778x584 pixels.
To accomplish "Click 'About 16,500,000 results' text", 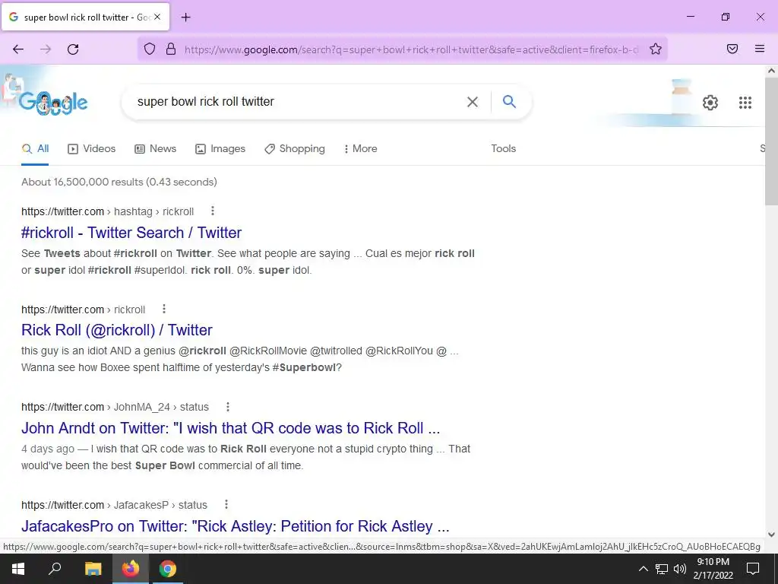I will click(x=119, y=182).
